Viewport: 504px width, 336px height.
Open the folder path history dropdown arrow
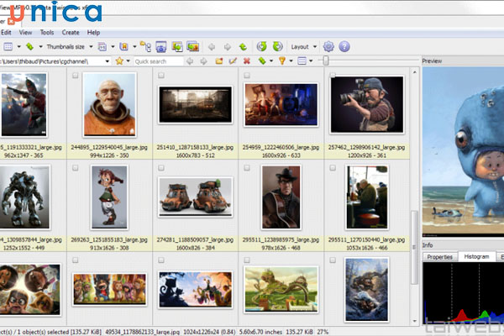pyautogui.click(x=108, y=61)
